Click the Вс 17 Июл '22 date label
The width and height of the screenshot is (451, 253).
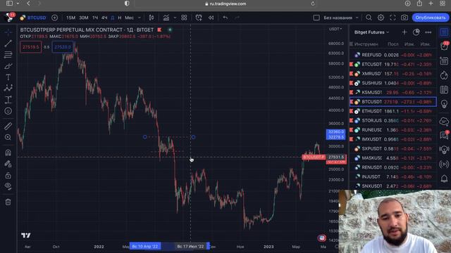190,247
